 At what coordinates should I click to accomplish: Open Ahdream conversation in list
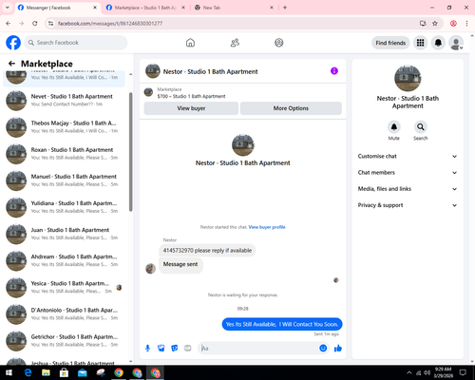(x=65, y=260)
